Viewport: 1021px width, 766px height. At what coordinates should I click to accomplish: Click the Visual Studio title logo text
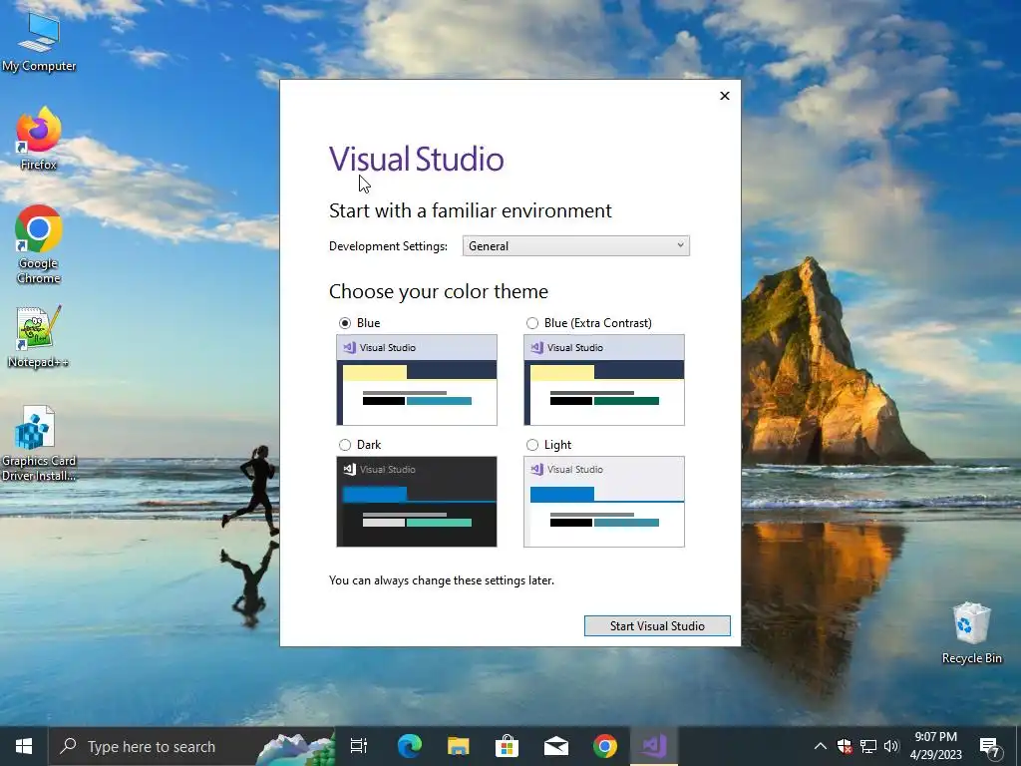point(417,159)
